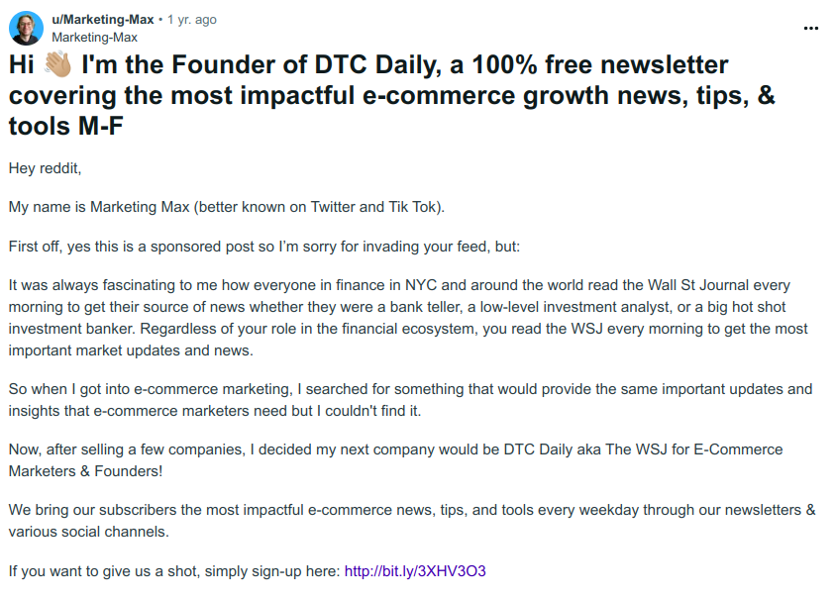Click the paragraph starting "Now, after selling"
This screenshot has width=835, height=598.
[x=395, y=459]
